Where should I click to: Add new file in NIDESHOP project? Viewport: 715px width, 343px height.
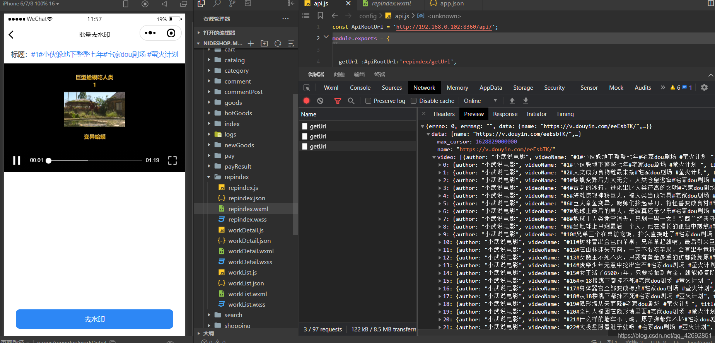(251, 43)
